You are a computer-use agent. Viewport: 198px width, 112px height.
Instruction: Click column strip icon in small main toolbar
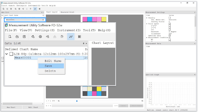point(40,9)
